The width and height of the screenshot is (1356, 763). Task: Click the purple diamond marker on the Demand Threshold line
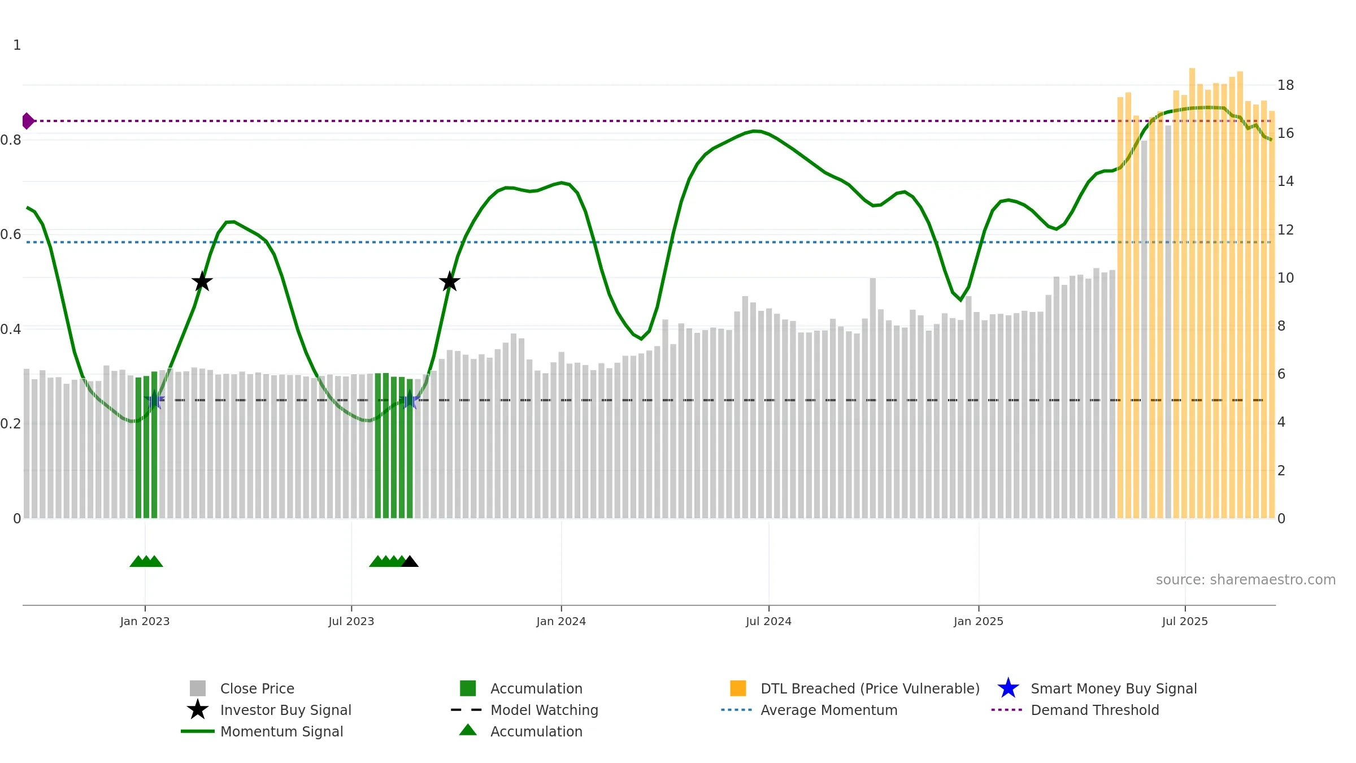(x=28, y=121)
